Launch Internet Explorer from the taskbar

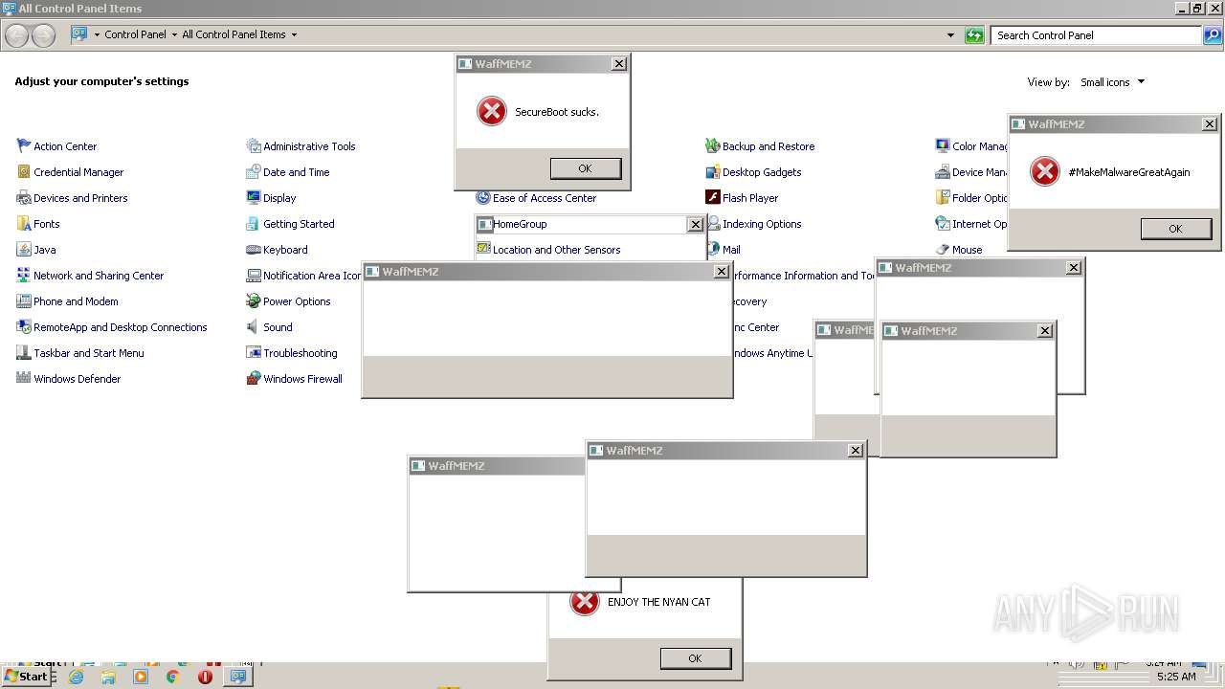coord(76,677)
